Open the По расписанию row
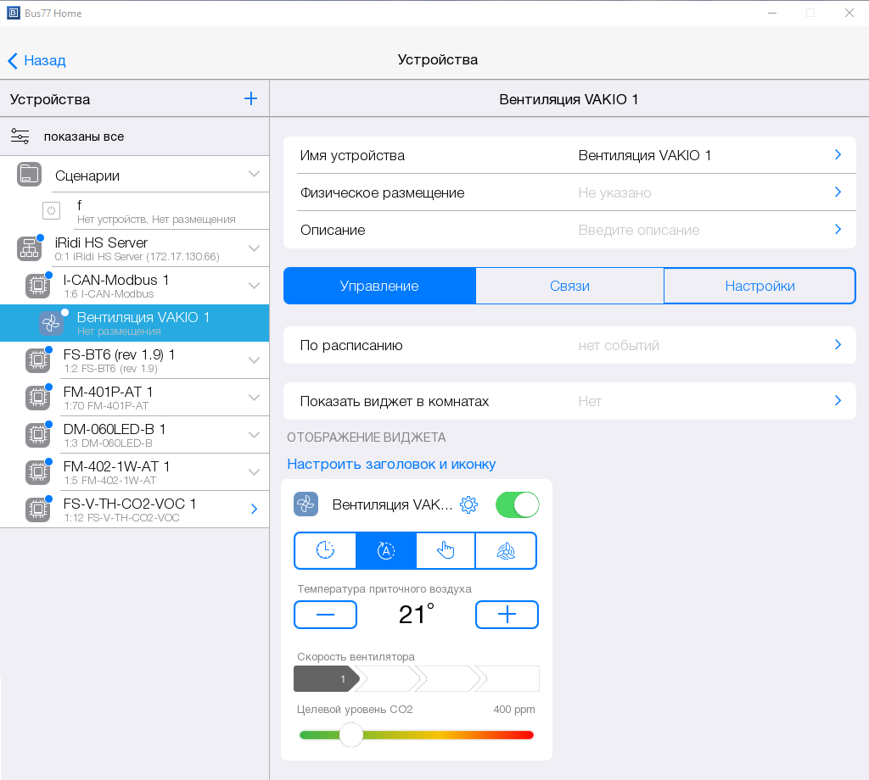The height and width of the screenshot is (780, 869). click(x=569, y=345)
